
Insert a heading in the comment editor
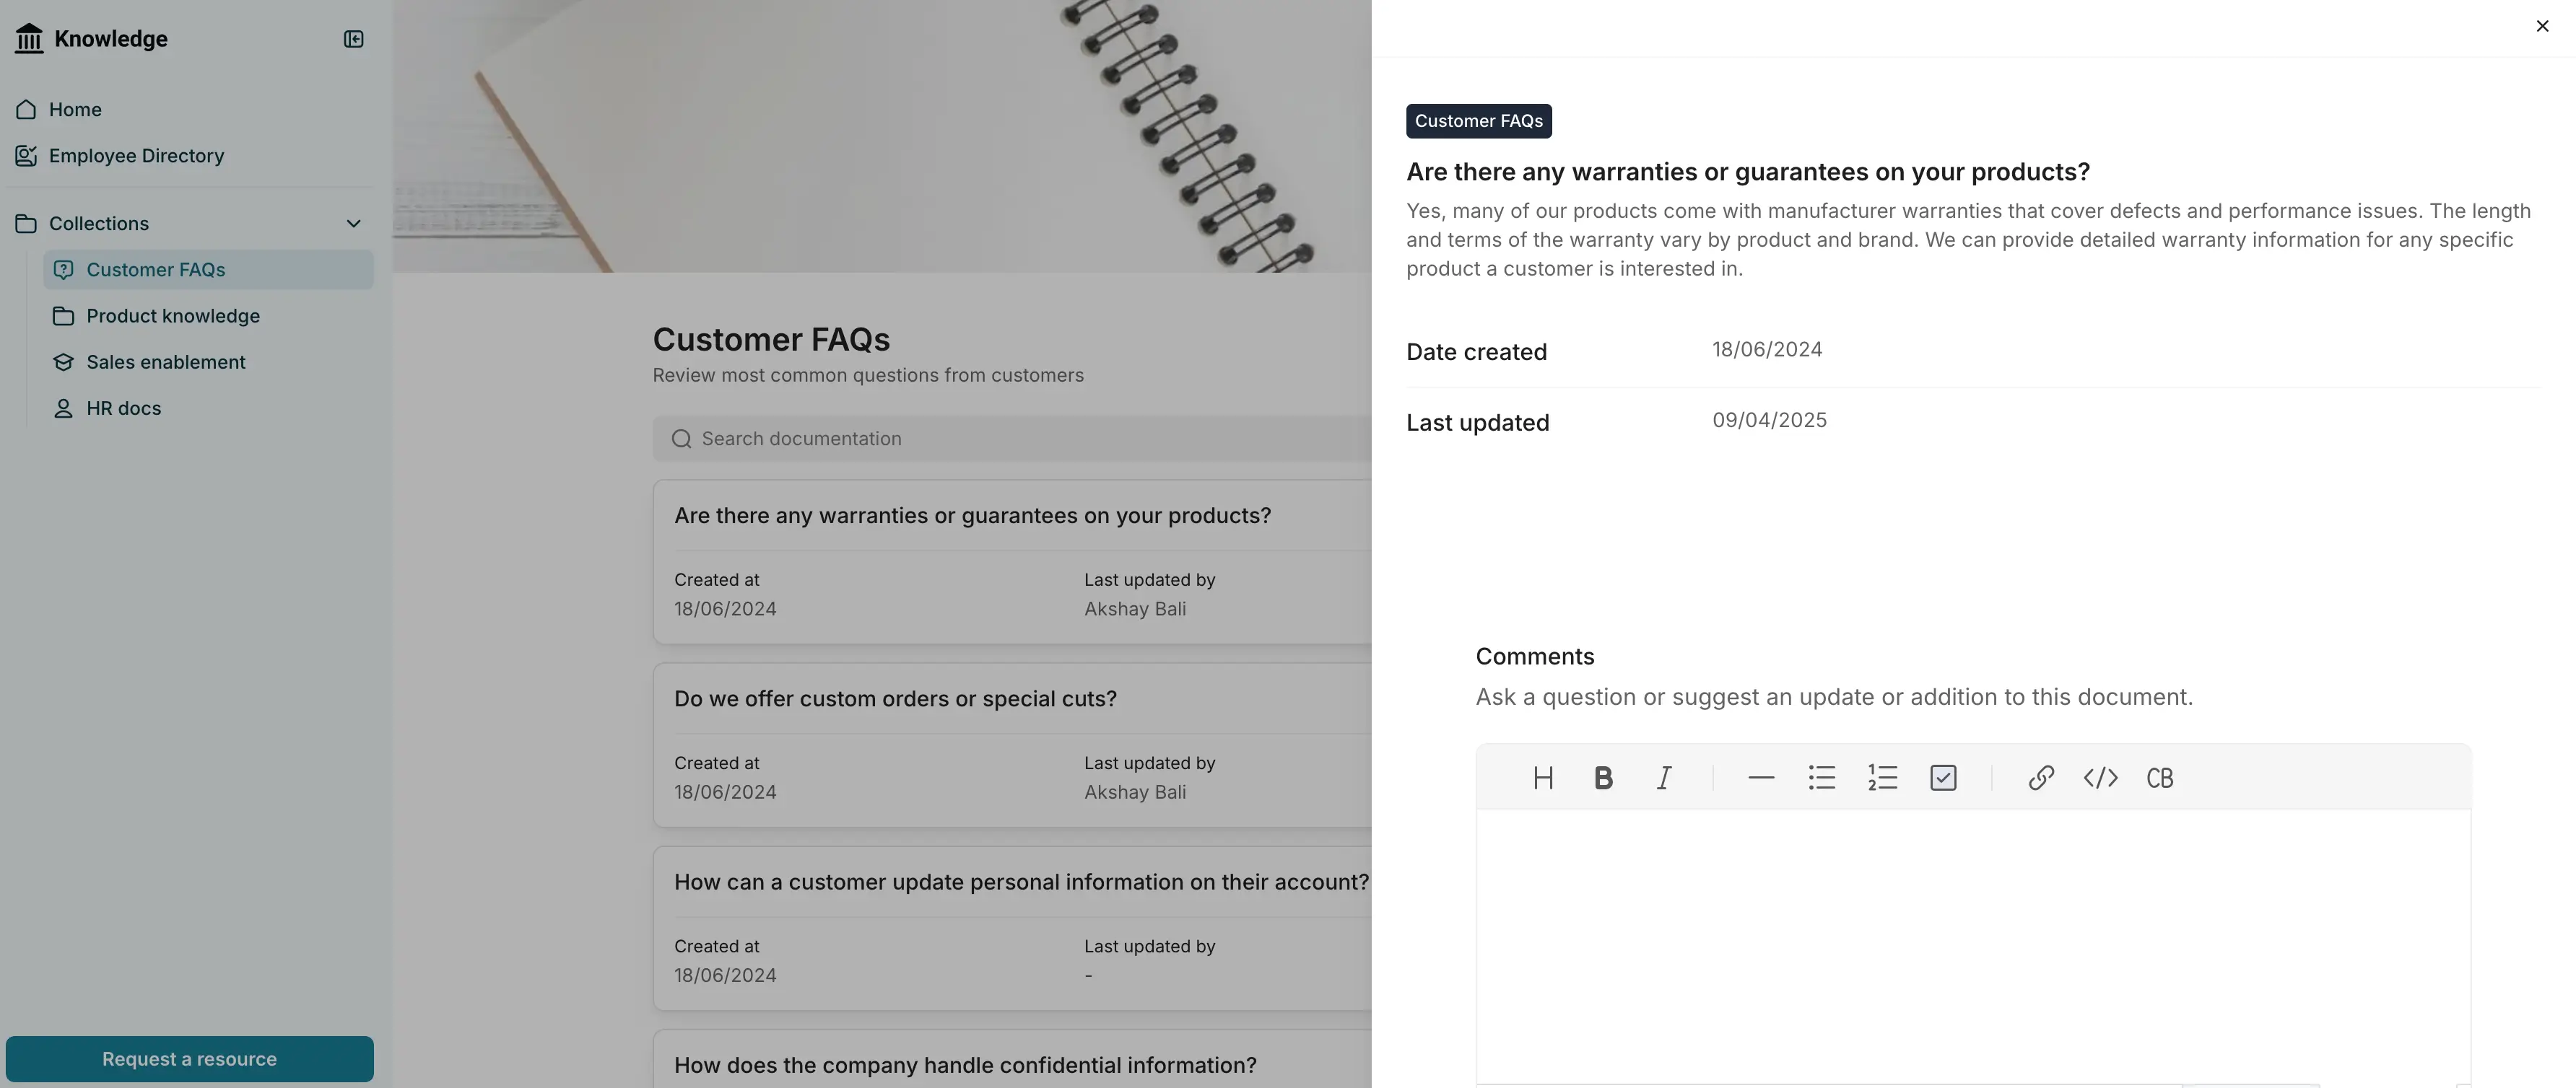pyautogui.click(x=1542, y=777)
